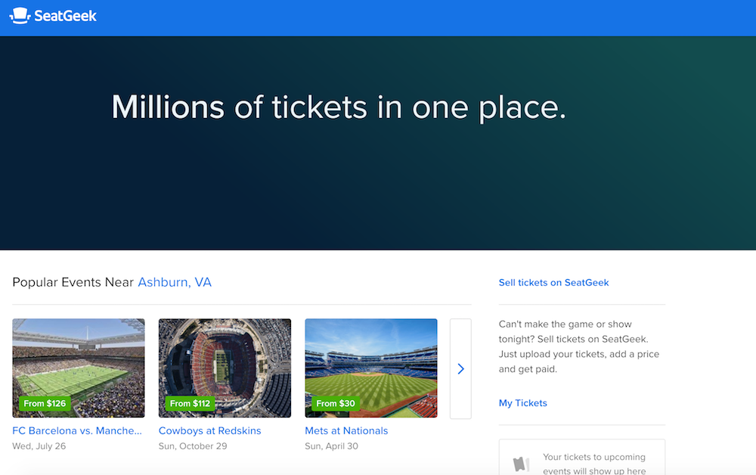
Task: Click the SeatGeek seat logo icon
Action: pos(20,16)
